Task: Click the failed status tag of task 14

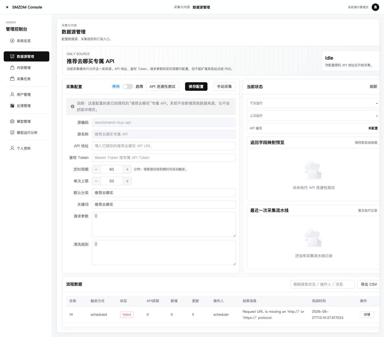Action: click(127, 315)
